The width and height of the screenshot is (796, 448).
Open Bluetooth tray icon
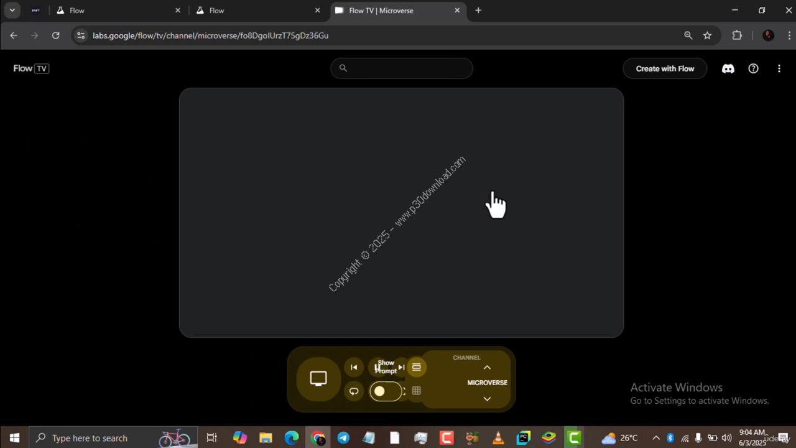click(670, 438)
